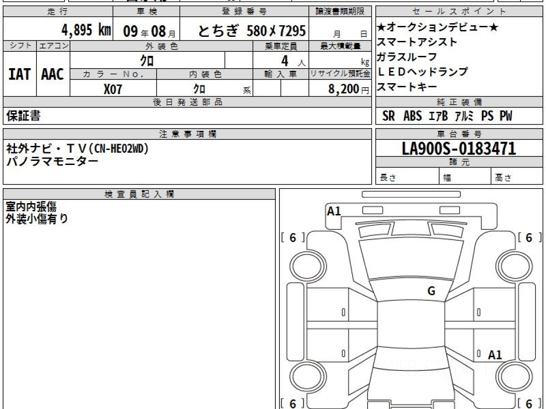Screen dimensions: 546x409
Task: Select the PW equipment code
Action: point(506,116)
